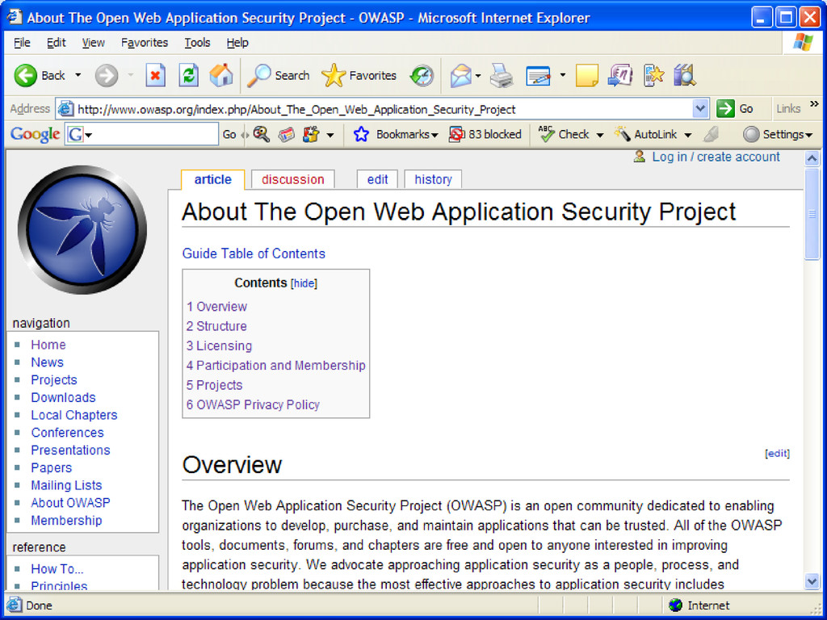Open the Edit menu
This screenshot has height=620, width=827.
pyautogui.click(x=56, y=43)
